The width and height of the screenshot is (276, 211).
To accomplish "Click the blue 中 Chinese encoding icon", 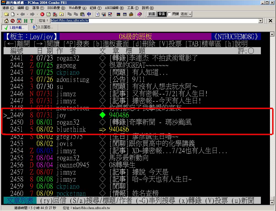I will (x=89, y=14).
